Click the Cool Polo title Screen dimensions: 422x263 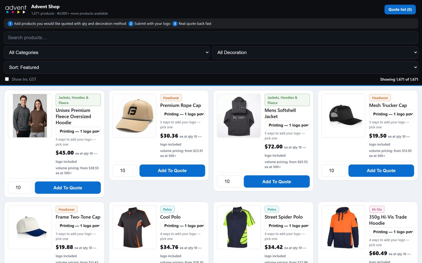coord(170,217)
